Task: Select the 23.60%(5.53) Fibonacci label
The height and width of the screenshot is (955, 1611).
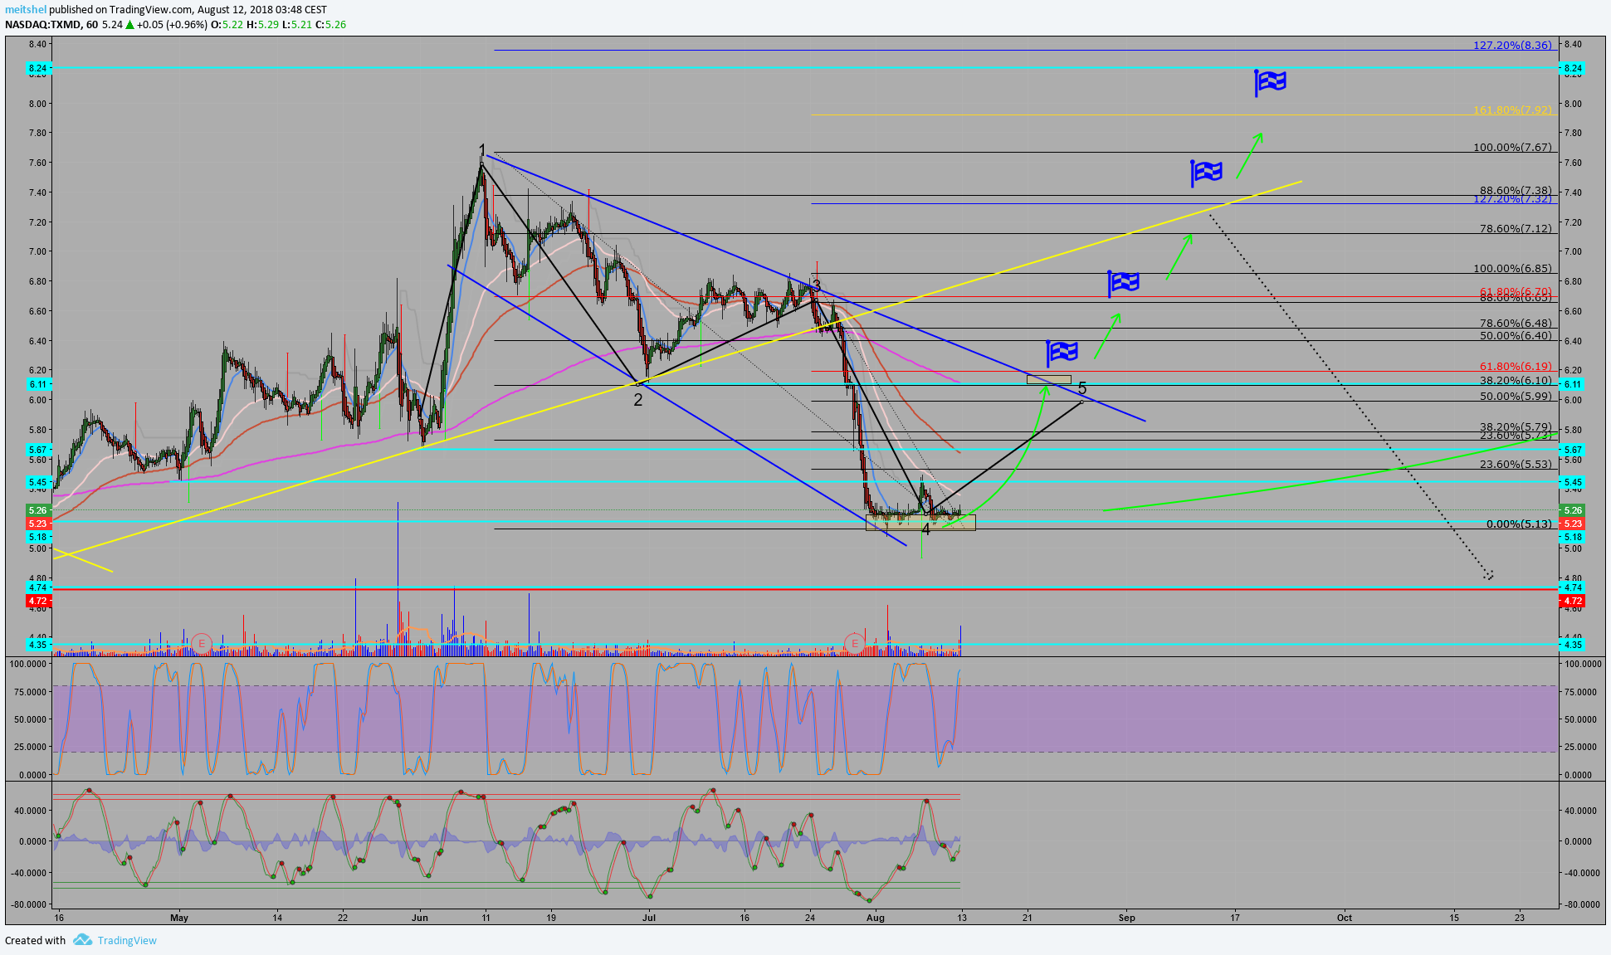Action: (1516, 464)
